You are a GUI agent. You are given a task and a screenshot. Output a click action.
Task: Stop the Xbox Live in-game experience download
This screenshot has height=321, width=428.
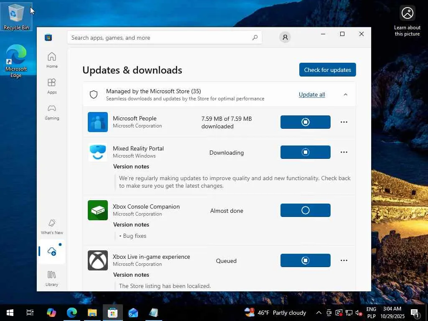click(305, 260)
